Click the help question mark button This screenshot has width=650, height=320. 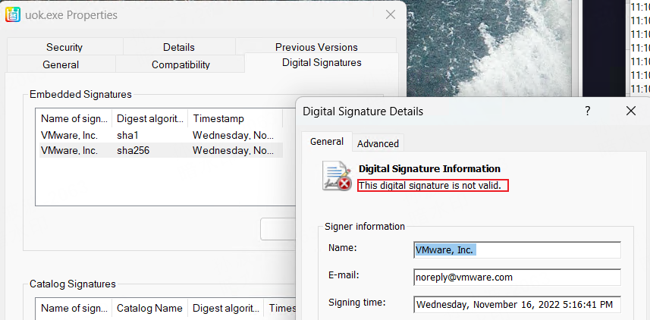pos(587,111)
